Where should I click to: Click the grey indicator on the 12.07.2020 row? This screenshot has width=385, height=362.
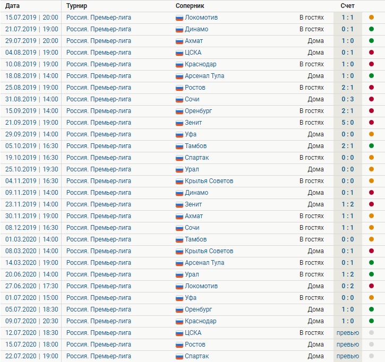click(x=371, y=333)
